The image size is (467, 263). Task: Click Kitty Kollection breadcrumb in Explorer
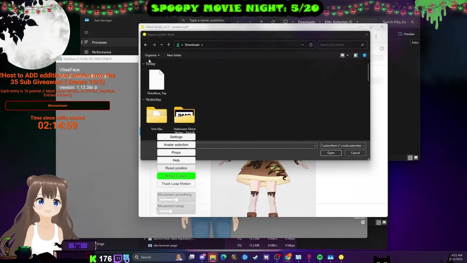point(339,22)
